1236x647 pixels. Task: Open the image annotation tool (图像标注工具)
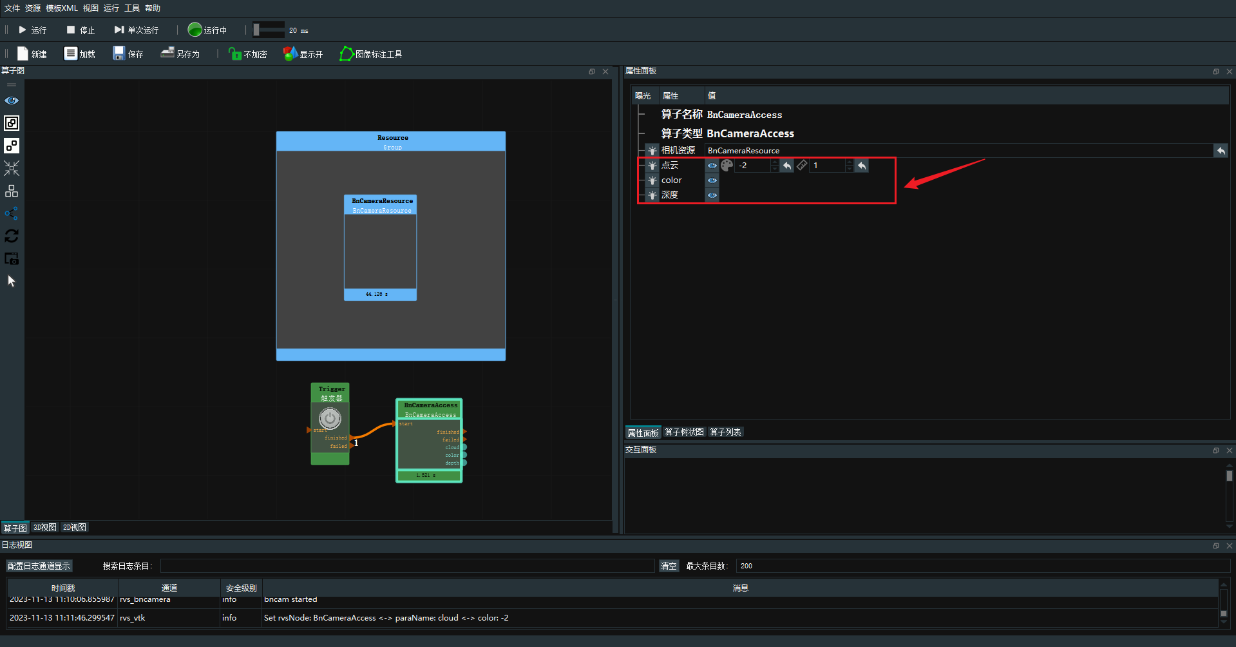click(371, 54)
